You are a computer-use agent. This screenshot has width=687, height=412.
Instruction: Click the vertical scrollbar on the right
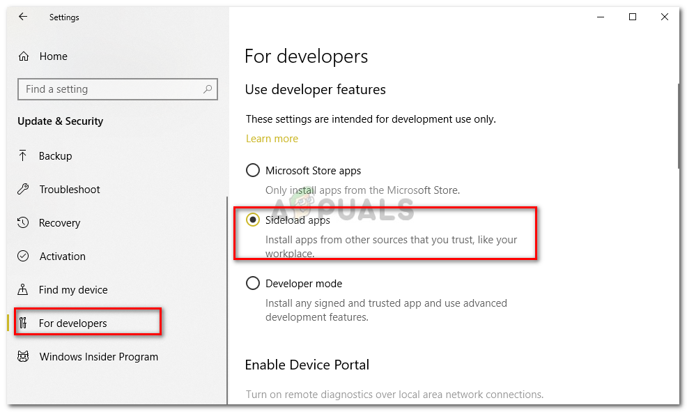679,125
